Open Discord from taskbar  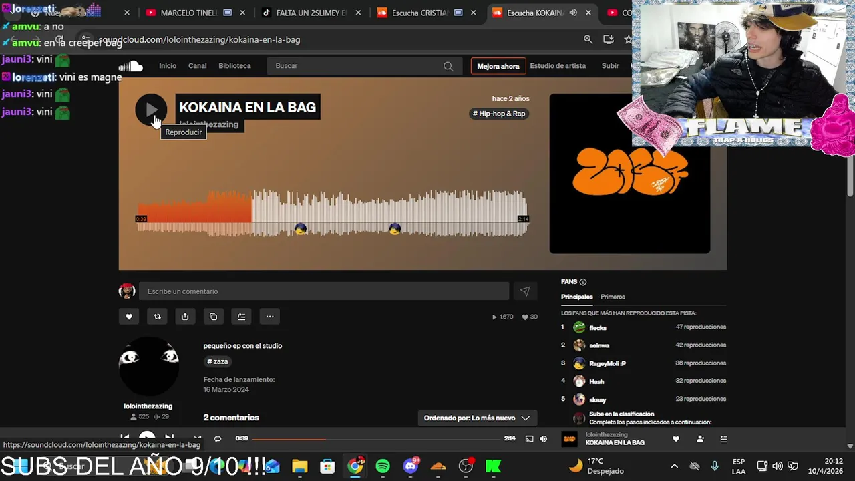click(411, 466)
